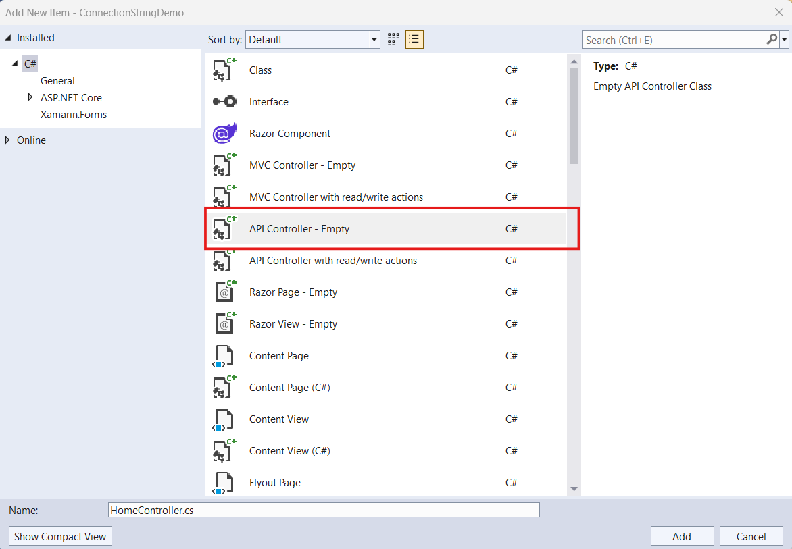The height and width of the screenshot is (549, 792).
Task: Select 'API Controller - Empty' template name
Action: click(299, 229)
